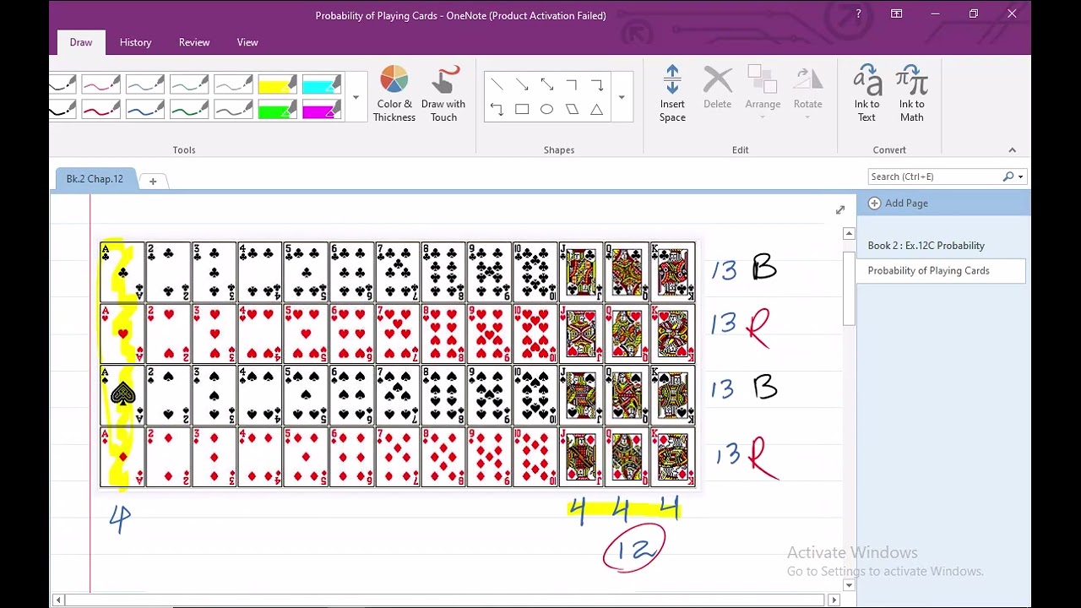Image resolution: width=1081 pixels, height=608 pixels.
Task: Select the thin gray-blue pen in the top row
Action: (x=144, y=84)
